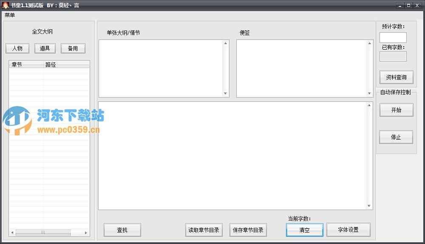The height and width of the screenshot is (244, 425).
Task: Click the chapter list horizontal scrollbar thumb
Action: click(43, 233)
